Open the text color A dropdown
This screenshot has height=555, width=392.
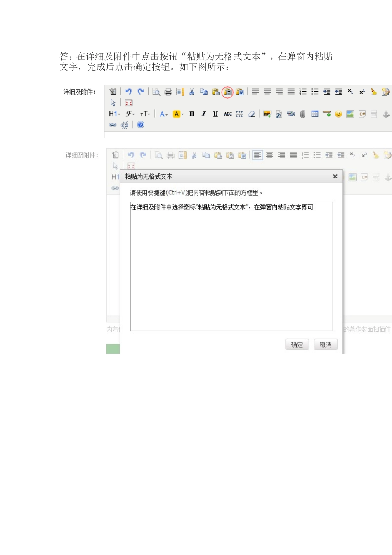(x=164, y=114)
